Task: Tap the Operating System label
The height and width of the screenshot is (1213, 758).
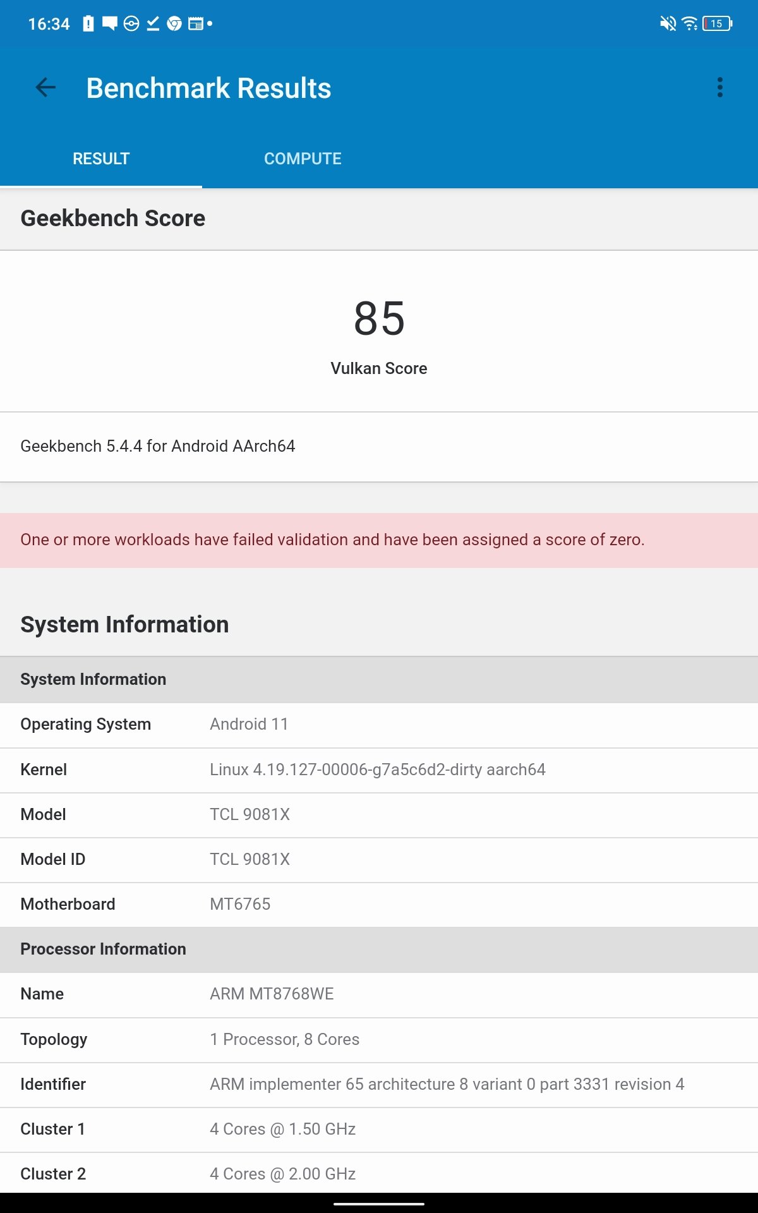Action: click(x=85, y=724)
